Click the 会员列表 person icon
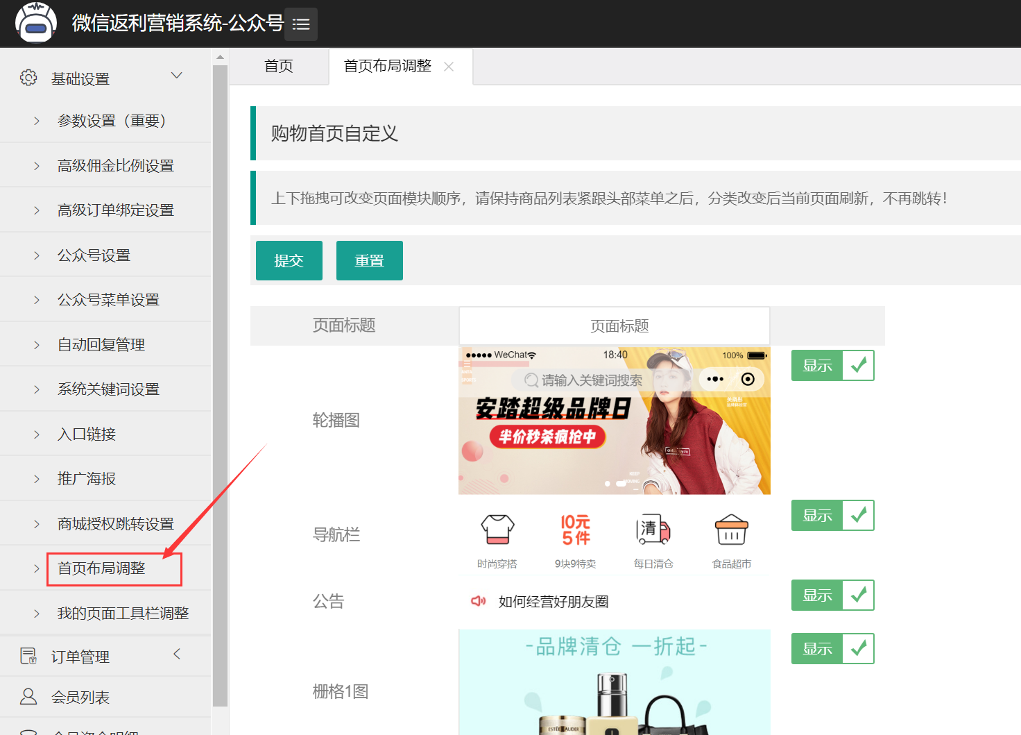1021x735 pixels. click(28, 696)
